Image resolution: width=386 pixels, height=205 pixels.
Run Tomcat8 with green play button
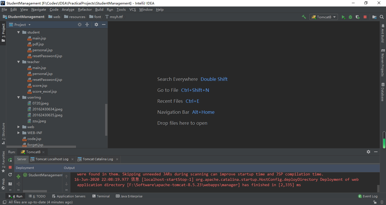[343, 17]
